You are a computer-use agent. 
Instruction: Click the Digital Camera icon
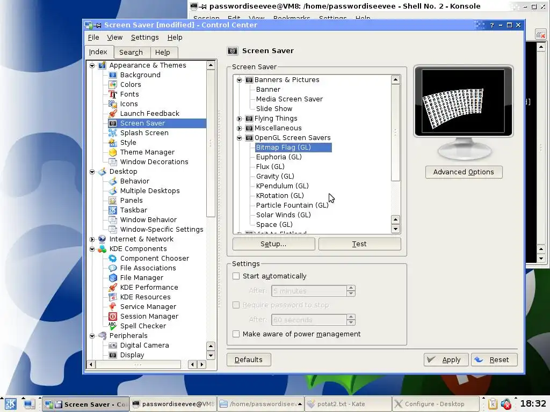(113, 345)
